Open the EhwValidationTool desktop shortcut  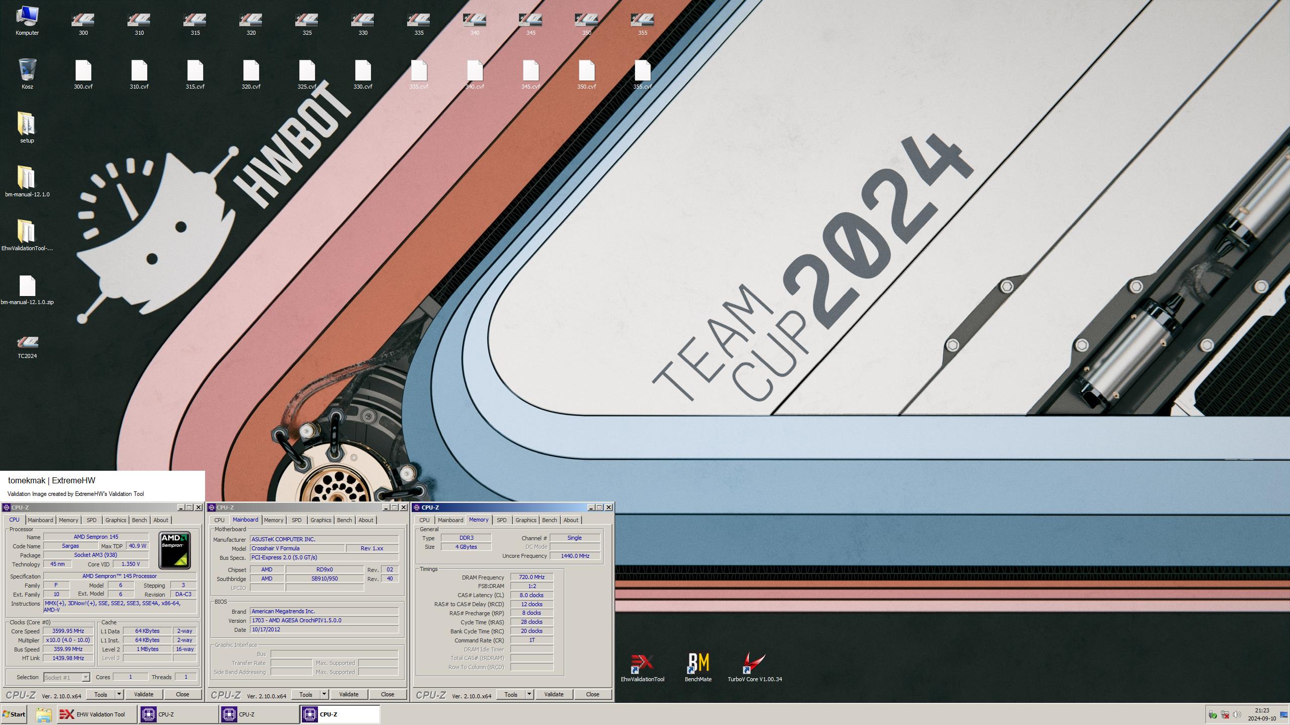click(x=642, y=667)
